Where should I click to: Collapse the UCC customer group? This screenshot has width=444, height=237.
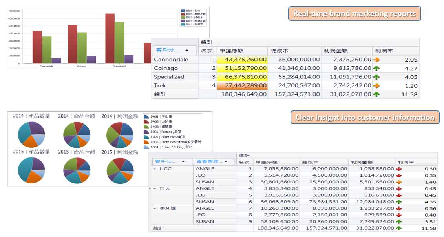coord(155,169)
